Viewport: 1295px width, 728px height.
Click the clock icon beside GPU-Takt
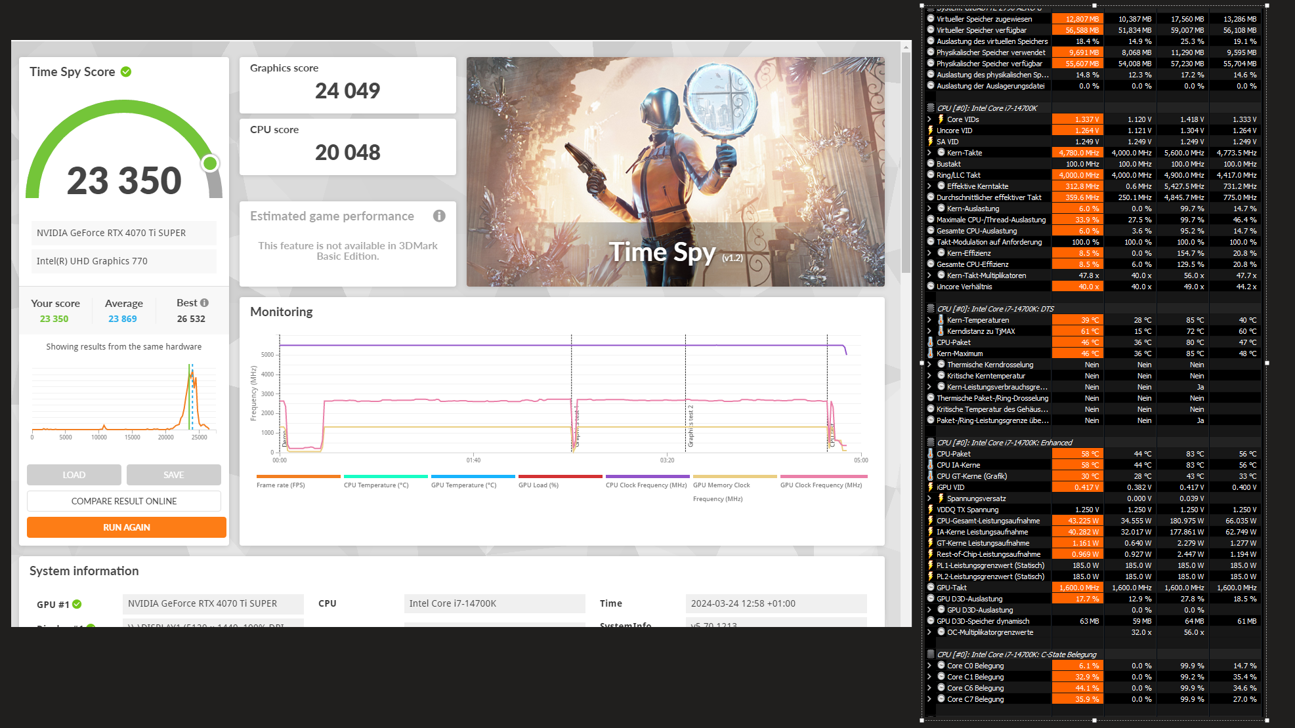[x=930, y=588]
